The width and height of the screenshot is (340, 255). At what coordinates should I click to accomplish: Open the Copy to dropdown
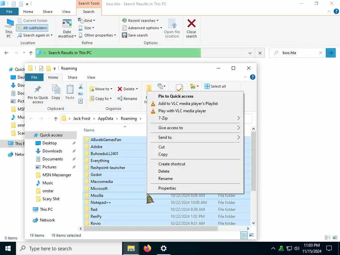[101, 99]
